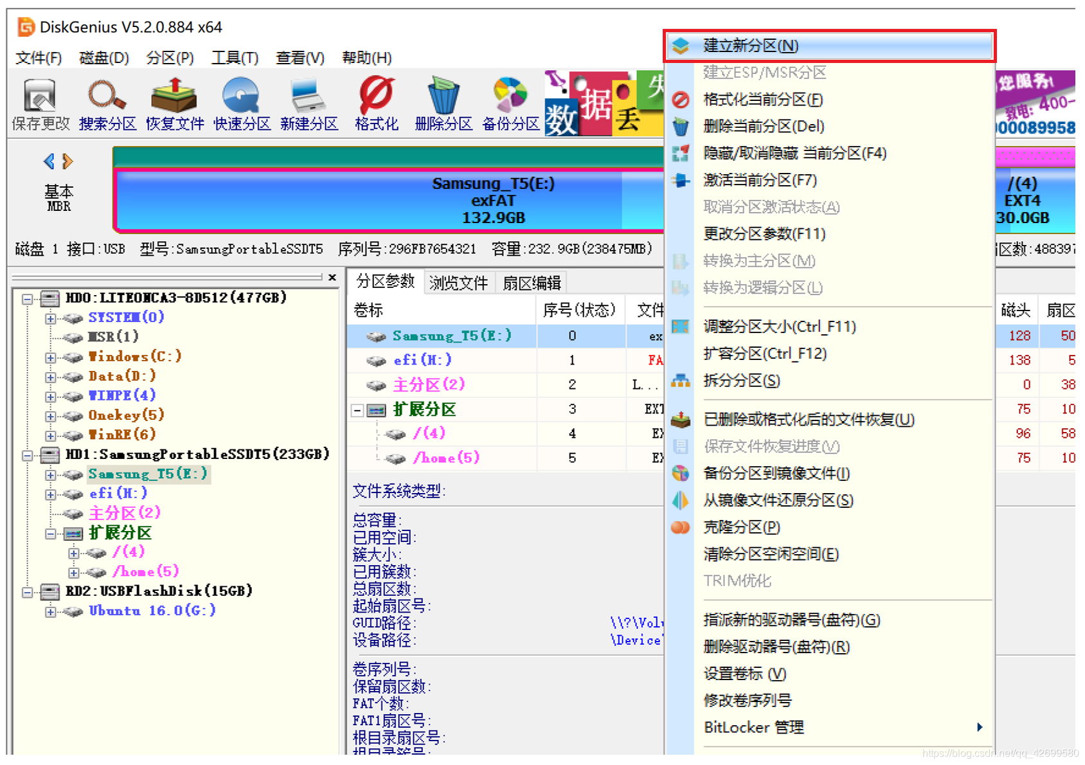Select 主分区(2) row in partition table
Screen dimensions: 1085x765
(505, 384)
